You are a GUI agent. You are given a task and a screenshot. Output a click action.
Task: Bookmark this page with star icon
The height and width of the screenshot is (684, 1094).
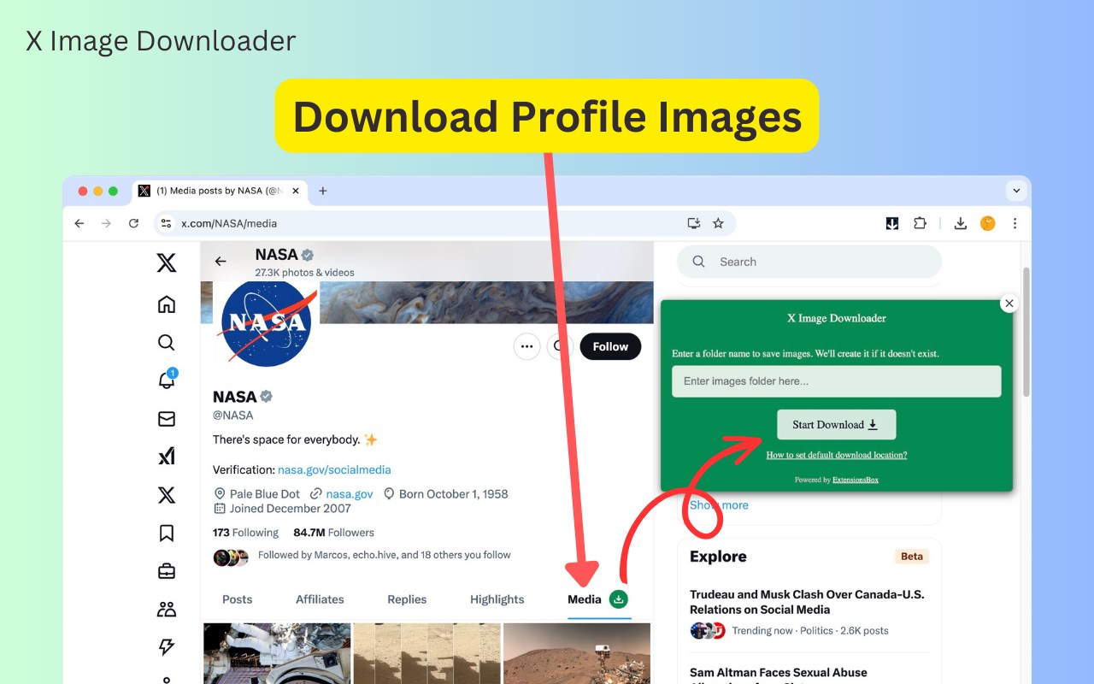[x=718, y=223]
